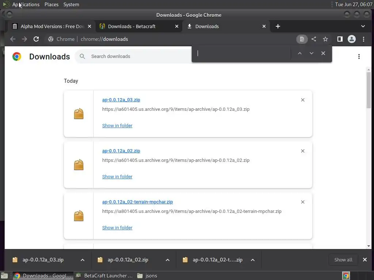Bookmark this tab with the star icon
Viewport: 374px width, 280px height.
[325, 39]
